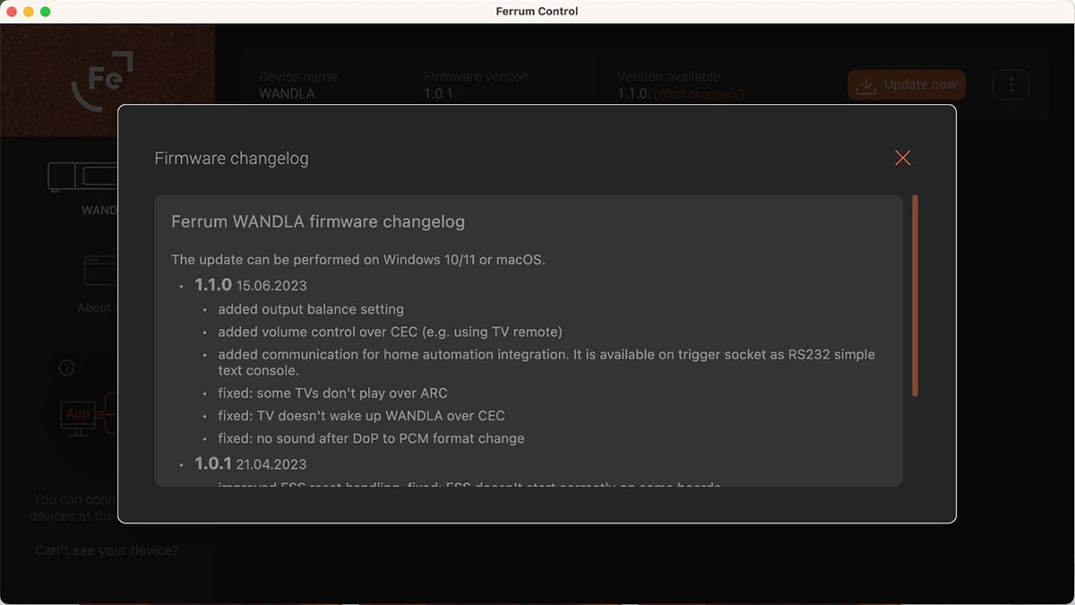Click the Ferrum Fe logo
The height and width of the screenshot is (605, 1075).
tap(102, 81)
